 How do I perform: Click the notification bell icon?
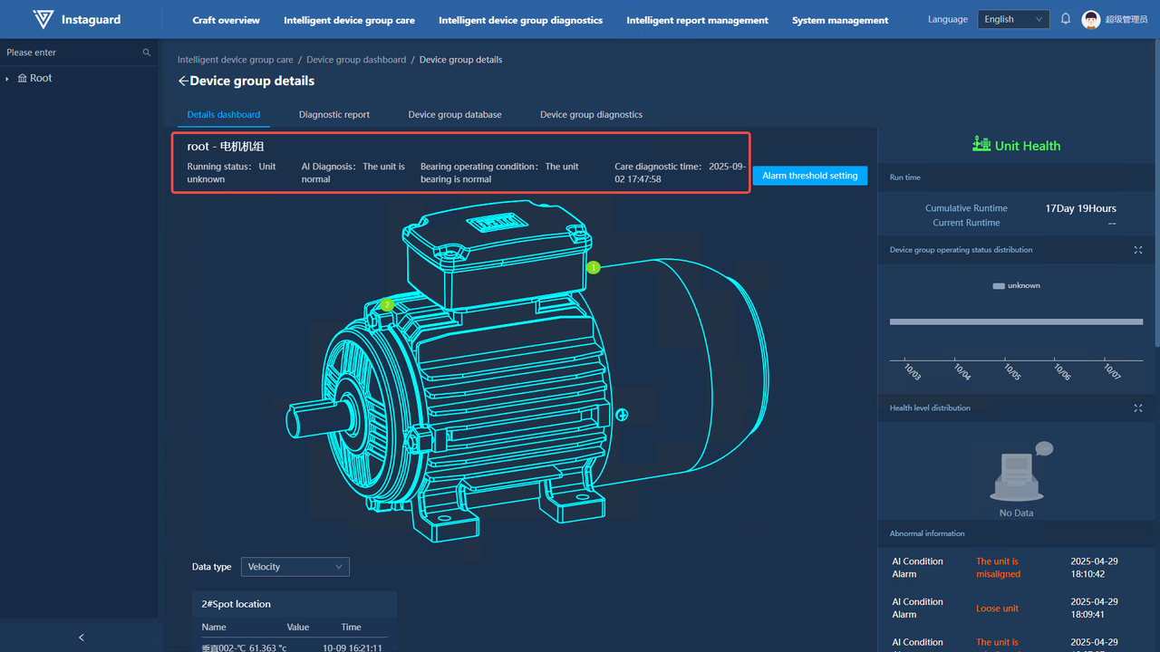(1066, 19)
